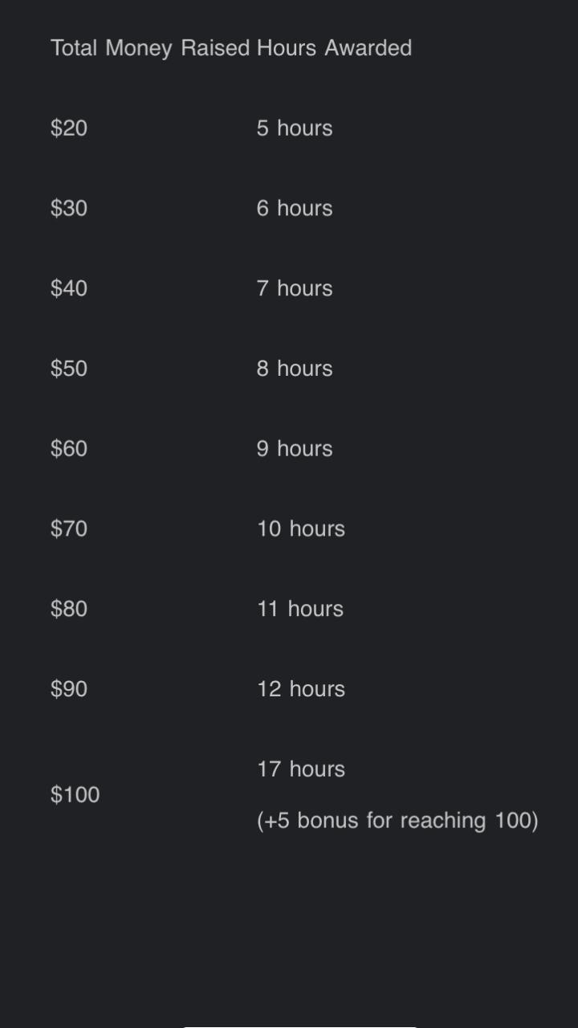Viewport: 578px width, 1028px height.
Task: Click the $90 amount cell
Action: (69, 689)
